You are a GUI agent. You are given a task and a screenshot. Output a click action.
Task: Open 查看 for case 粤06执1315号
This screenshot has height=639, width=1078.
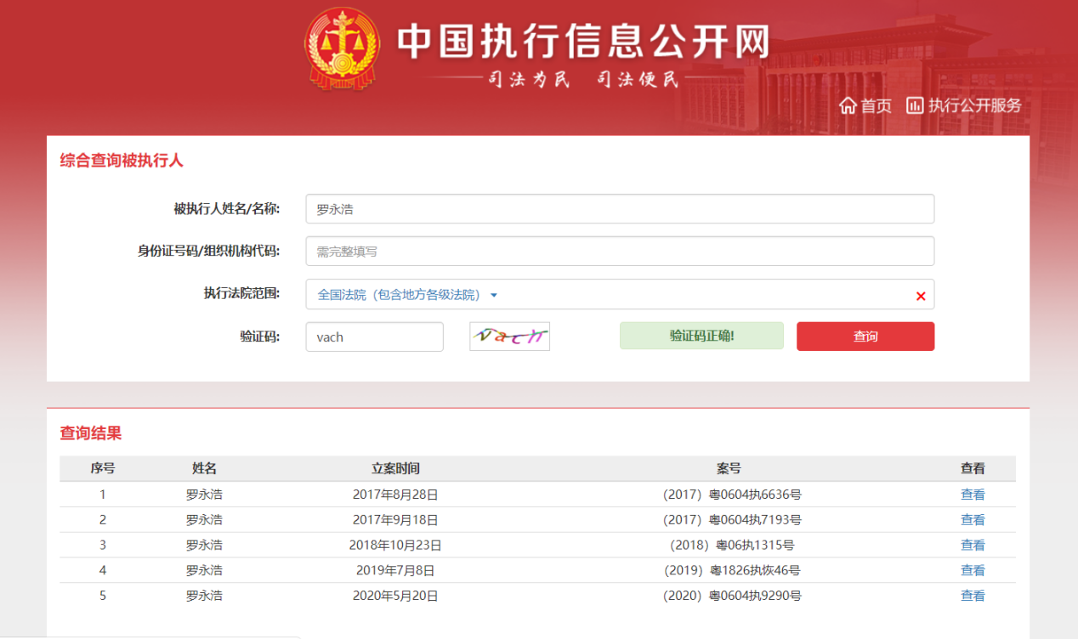click(x=973, y=546)
